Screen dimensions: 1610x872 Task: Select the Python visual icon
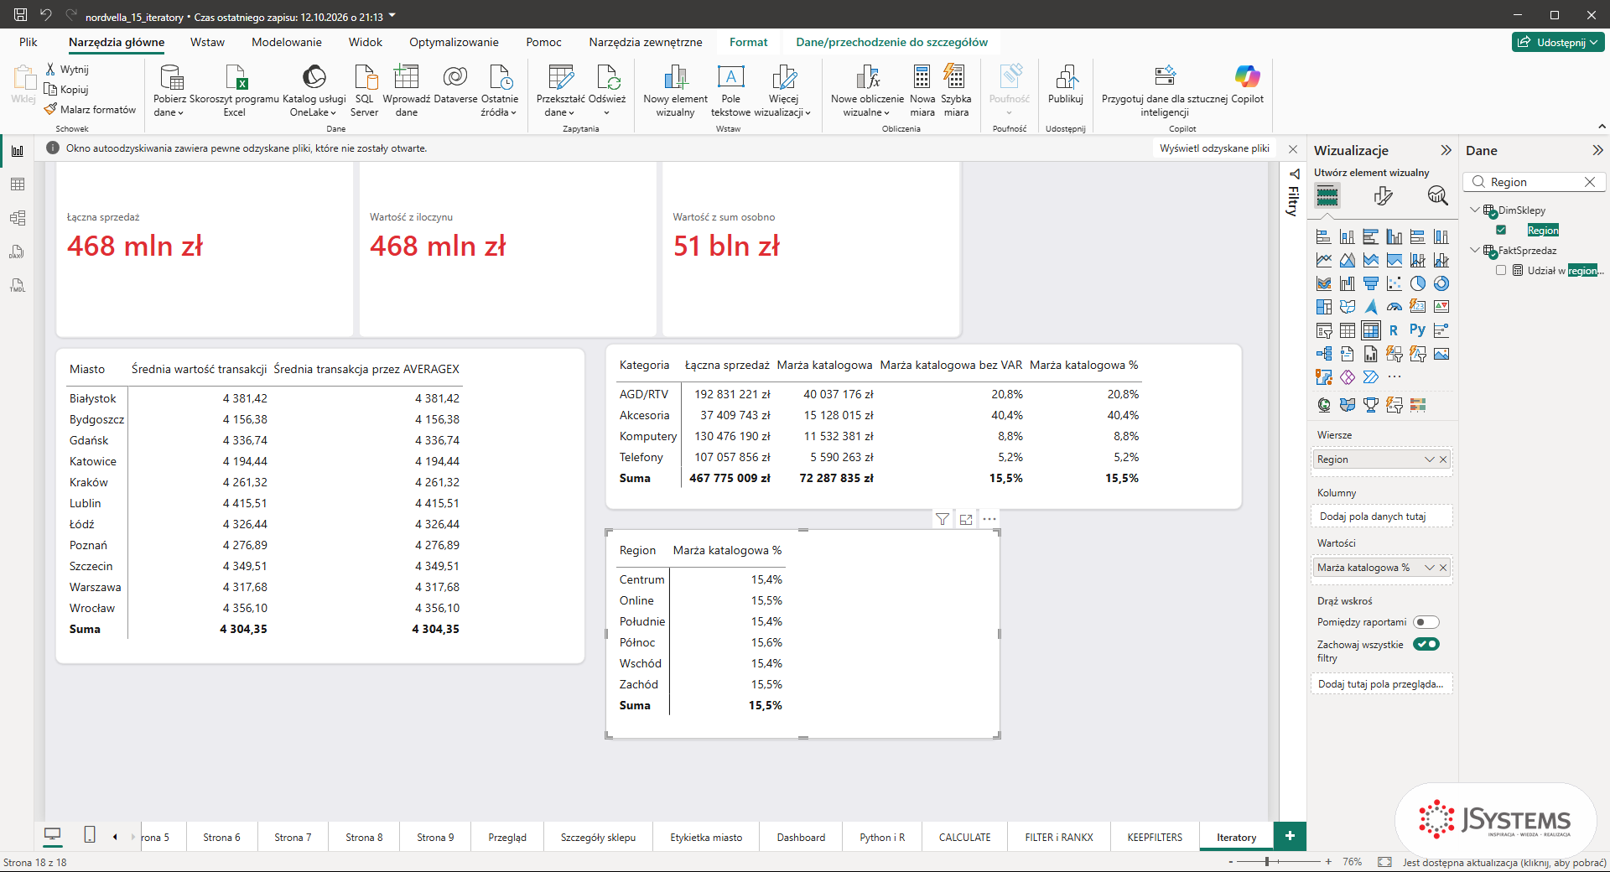coord(1417,330)
